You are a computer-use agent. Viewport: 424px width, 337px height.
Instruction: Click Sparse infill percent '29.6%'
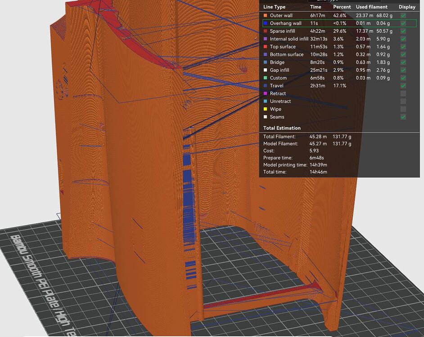340,31
